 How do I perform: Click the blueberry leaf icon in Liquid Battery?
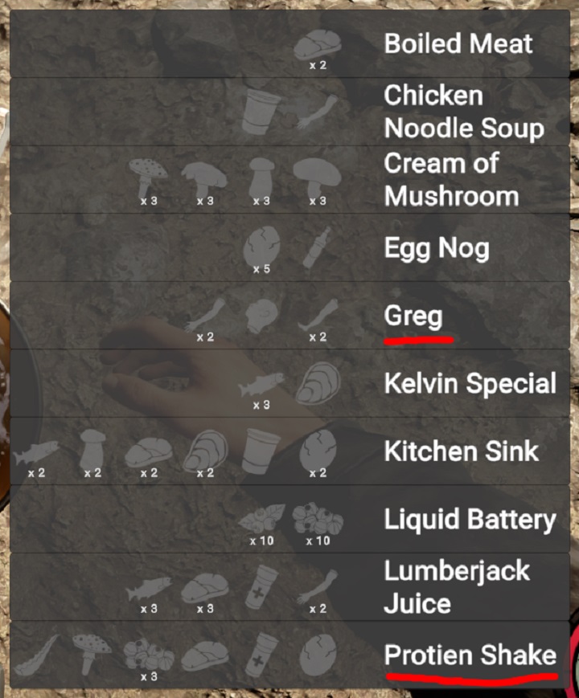point(261,519)
